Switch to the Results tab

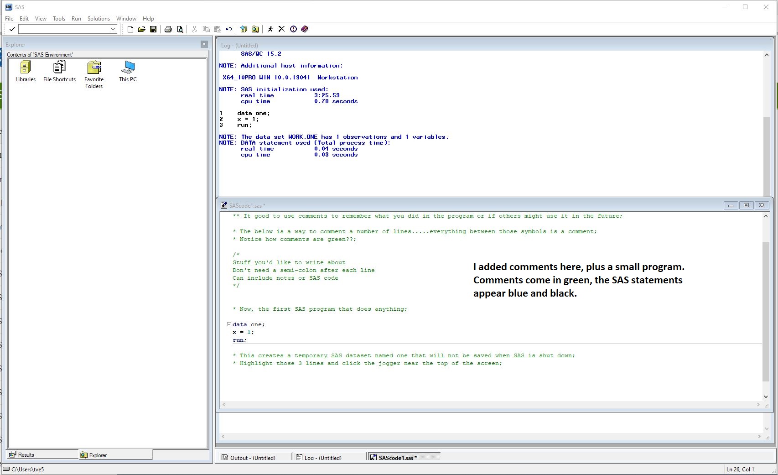click(26, 455)
